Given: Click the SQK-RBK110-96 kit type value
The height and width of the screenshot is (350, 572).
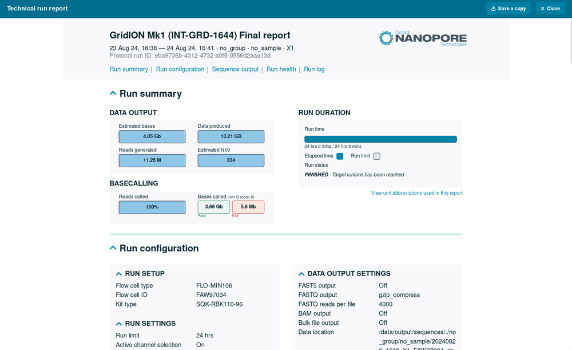Looking at the screenshot, I should (x=219, y=304).
